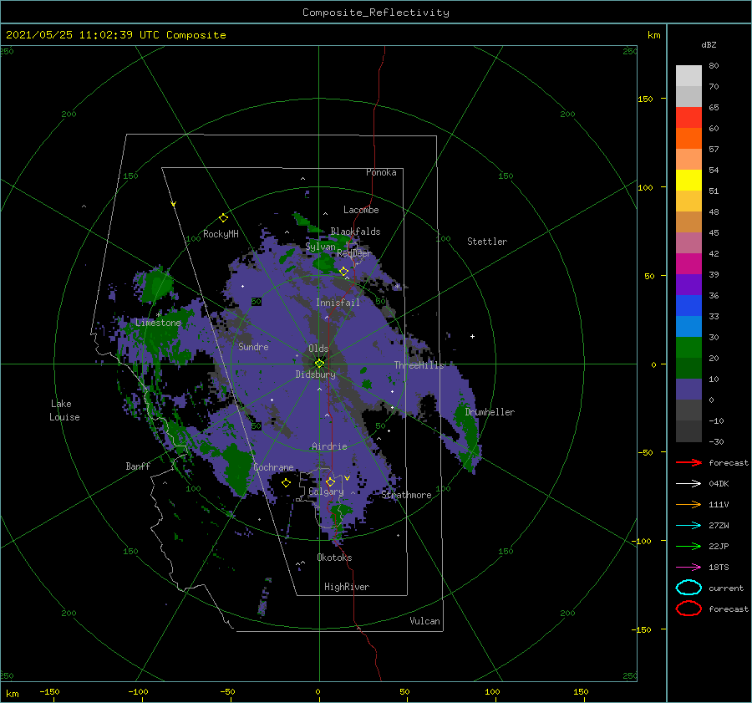Viewport: 752px width, 703px height.
Task: Click the Innisfail city label
Action: pyautogui.click(x=338, y=303)
